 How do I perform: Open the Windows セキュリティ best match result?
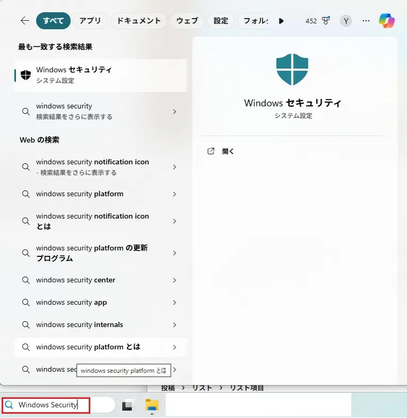pyautogui.click(x=101, y=76)
